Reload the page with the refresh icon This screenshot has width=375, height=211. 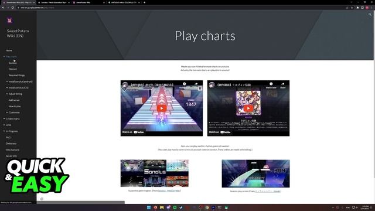click(12, 8)
